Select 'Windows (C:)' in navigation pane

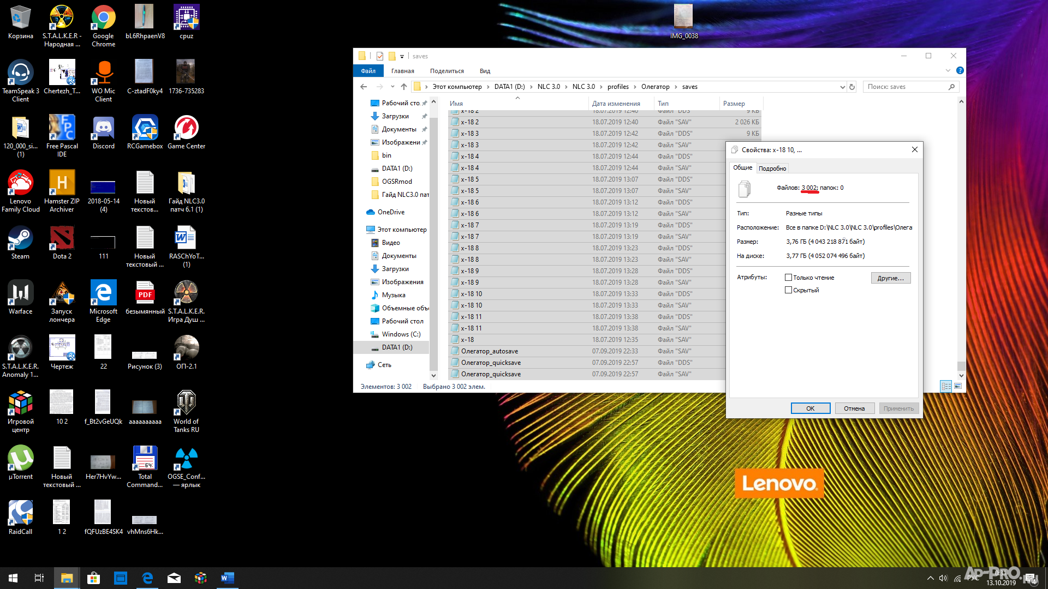(401, 334)
